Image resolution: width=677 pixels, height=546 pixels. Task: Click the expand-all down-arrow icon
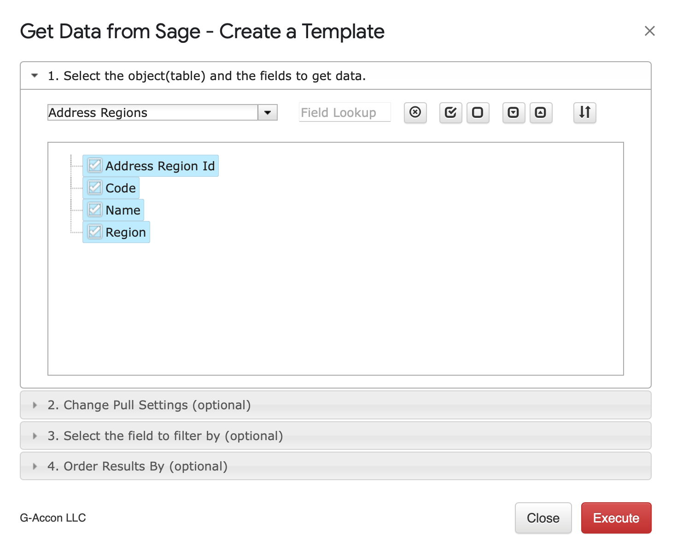point(514,113)
